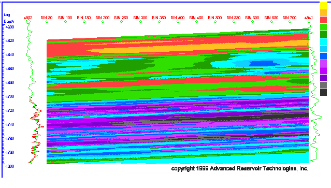
Task: Pick the orange legend color swatch
Action: [x=323, y=12]
